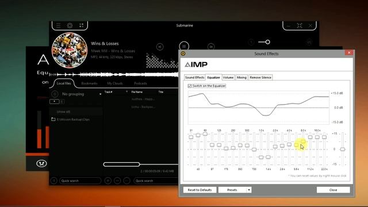Remove tracks with the minus button
The height and width of the screenshot is (207, 368).
click(117, 181)
